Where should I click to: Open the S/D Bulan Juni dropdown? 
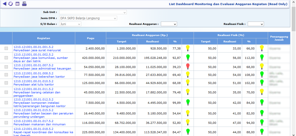point(70,24)
